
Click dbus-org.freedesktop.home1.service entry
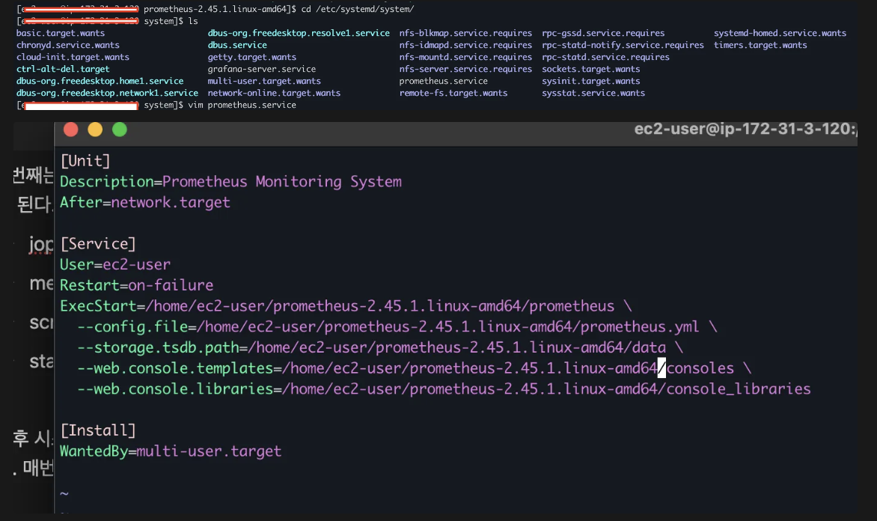pyautogui.click(x=100, y=81)
